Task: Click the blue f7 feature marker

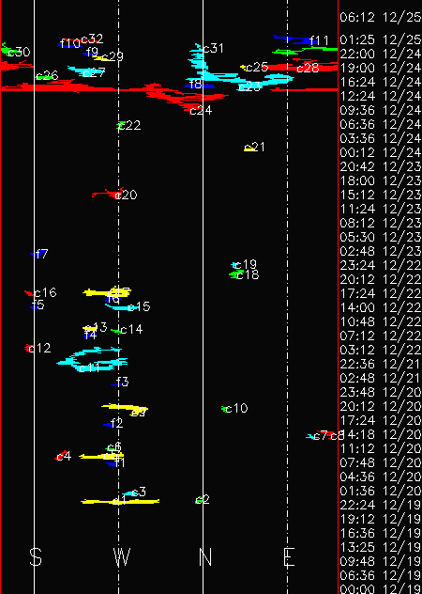Action: tap(35, 254)
